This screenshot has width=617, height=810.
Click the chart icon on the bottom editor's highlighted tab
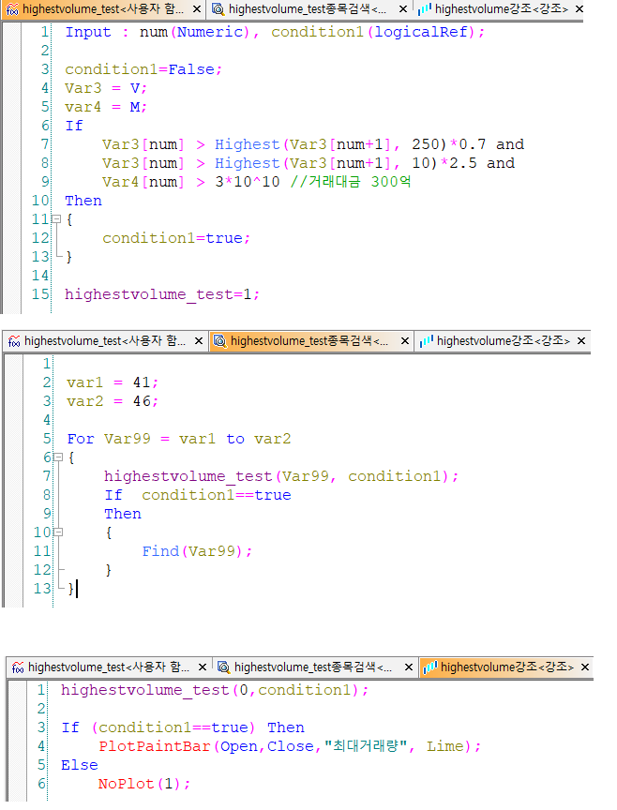[429, 667]
